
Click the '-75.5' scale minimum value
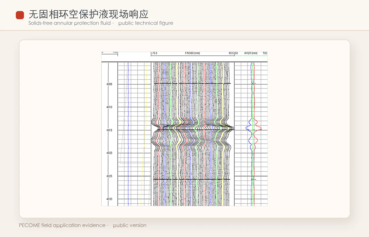coord(154,53)
